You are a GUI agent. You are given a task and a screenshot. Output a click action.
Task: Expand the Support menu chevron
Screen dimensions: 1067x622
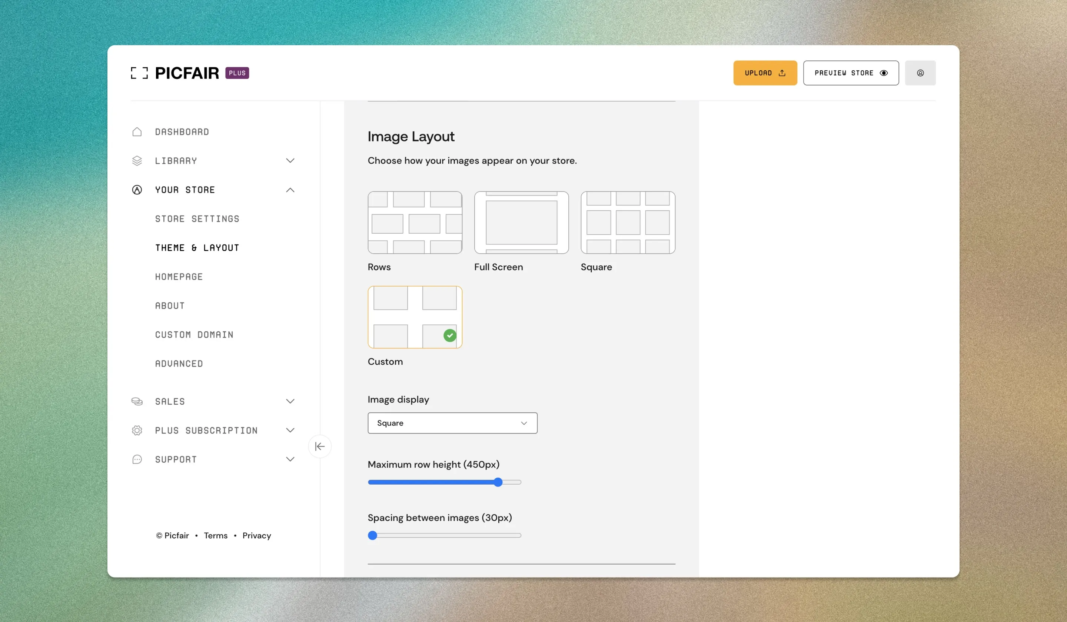pos(290,459)
